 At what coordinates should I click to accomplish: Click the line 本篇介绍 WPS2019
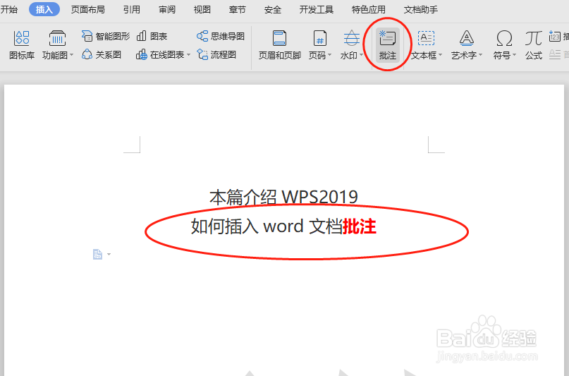coord(283,197)
